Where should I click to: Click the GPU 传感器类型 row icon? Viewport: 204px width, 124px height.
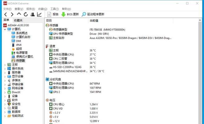click(50, 34)
